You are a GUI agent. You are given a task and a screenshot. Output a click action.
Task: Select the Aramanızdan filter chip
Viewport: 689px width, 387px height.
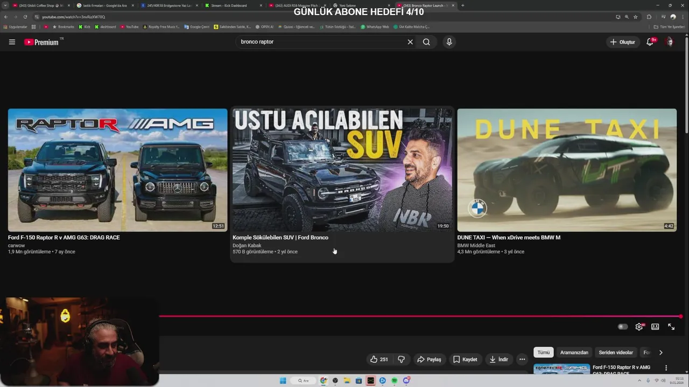click(x=574, y=353)
